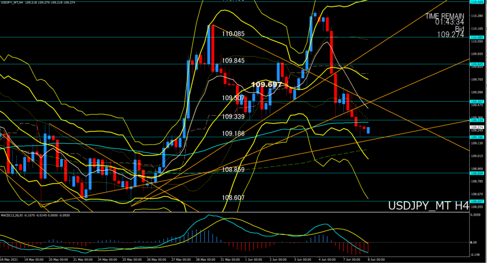The width and height of the screenshot is (487, 263).
Task: Click the 3 Jun 00:00 time axis label
Action: pos(302,260)
